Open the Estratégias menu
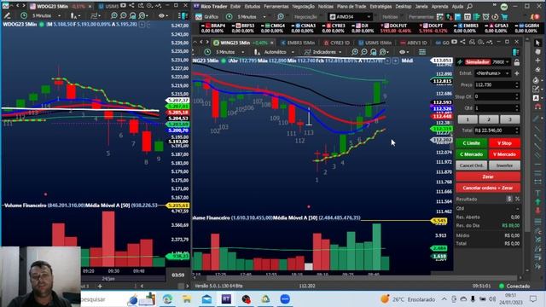This screenshot has height=307, width=546. tap(380, 6)
